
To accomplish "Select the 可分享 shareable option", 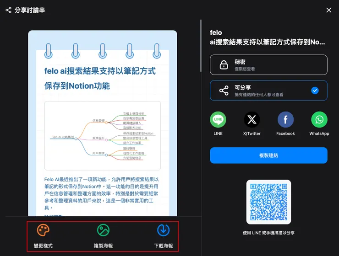I will click(x=268, y=91).
